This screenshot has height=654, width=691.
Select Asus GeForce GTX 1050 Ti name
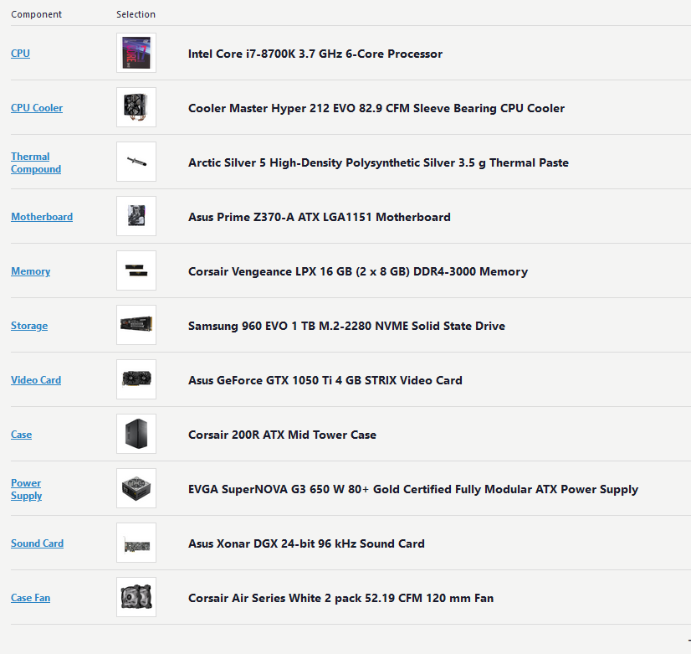point(325,380)
